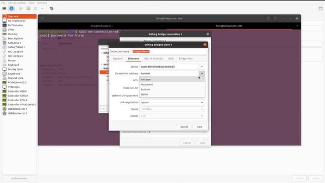The height and width of the screenshot is (183, 325).
Task: Click the virtual machine console monitor icon
Action: tap(4, 9)
